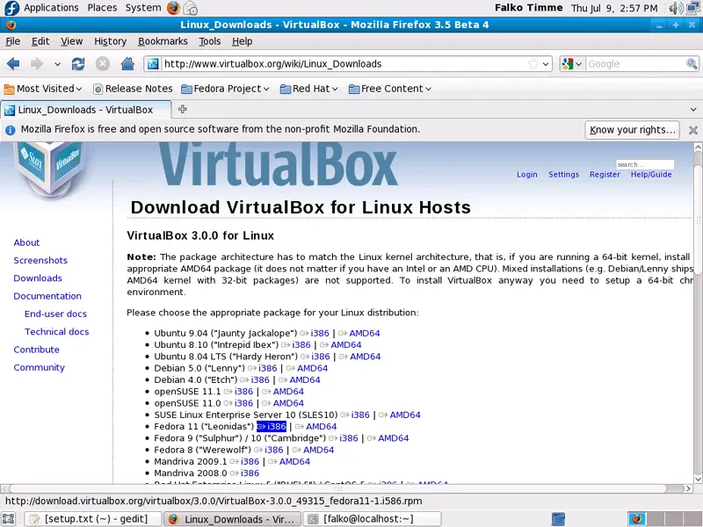Click the Stop loading icon
Image resolution: width=703 pixels, height=527 pixels.
[x=103, y=64]
